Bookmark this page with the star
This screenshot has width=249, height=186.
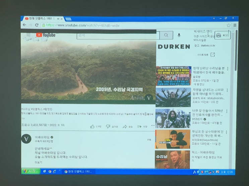229,25
